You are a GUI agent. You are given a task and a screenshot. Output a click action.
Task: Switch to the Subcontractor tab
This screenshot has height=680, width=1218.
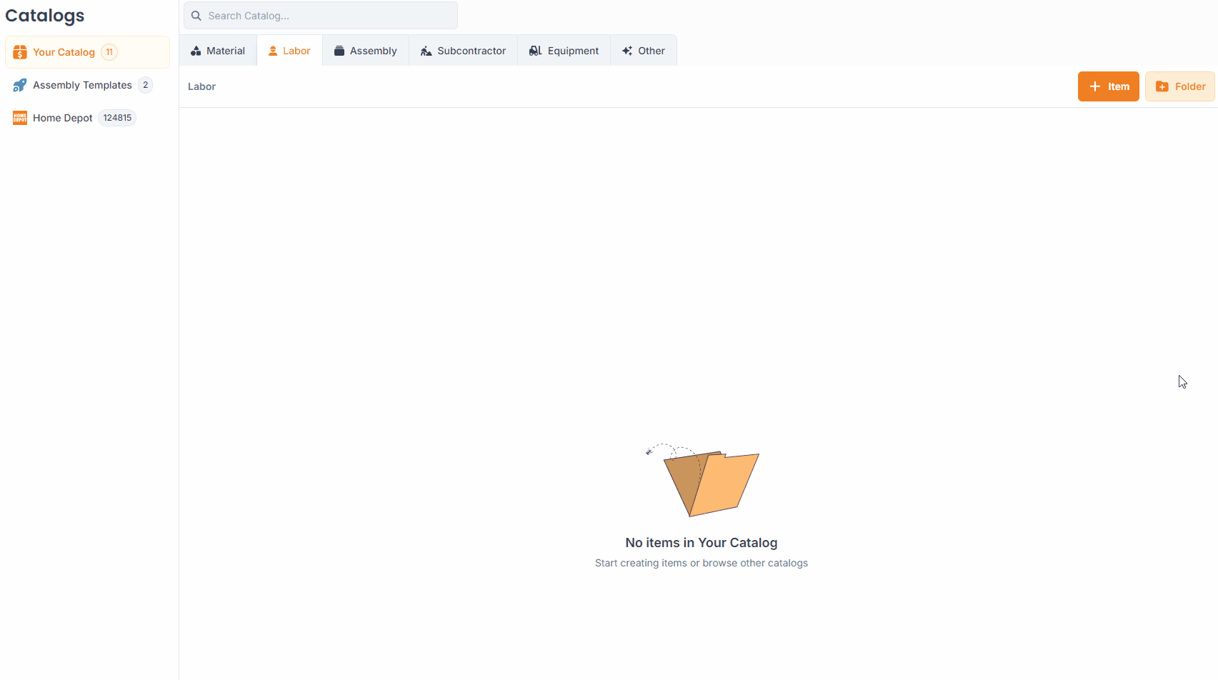point(463,50)
